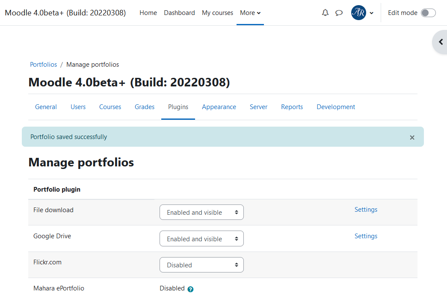Open Google Drive visibility dropdown

pos(201,239)
